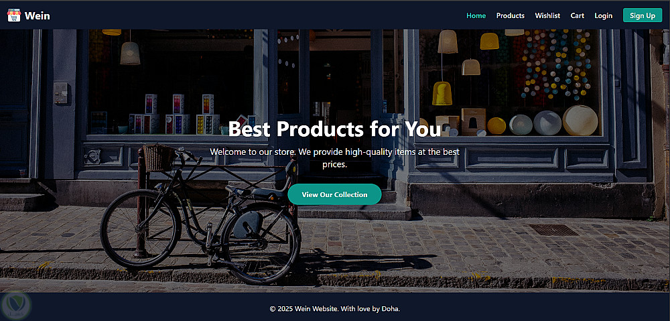Click the Sign Up button
Image resolution: width=670 pixels, height=321 pixels.
click(643, 15)
